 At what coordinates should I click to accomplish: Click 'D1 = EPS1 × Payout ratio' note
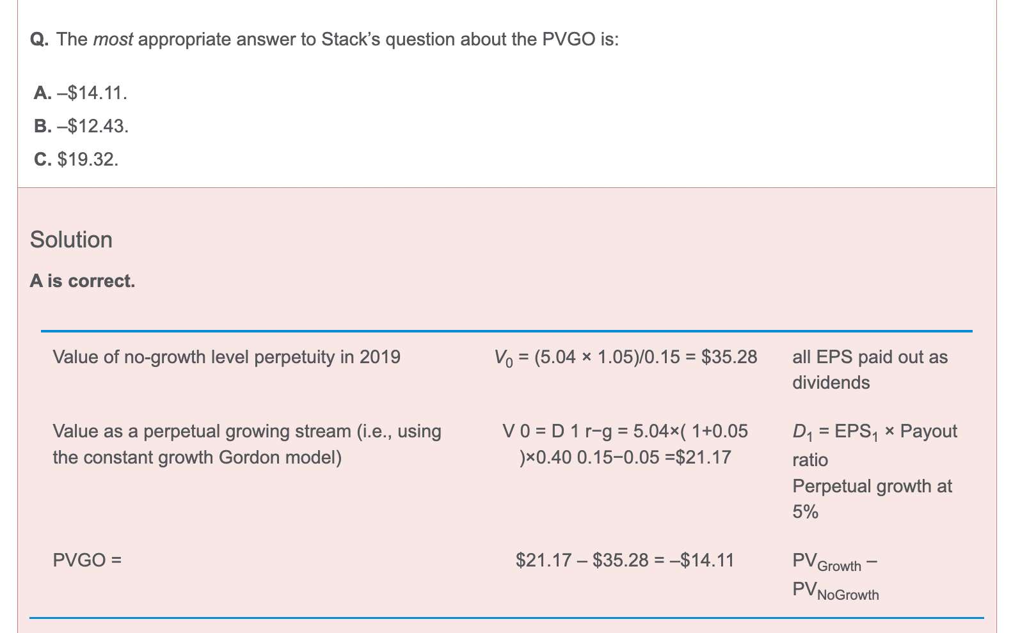point(875,445)
